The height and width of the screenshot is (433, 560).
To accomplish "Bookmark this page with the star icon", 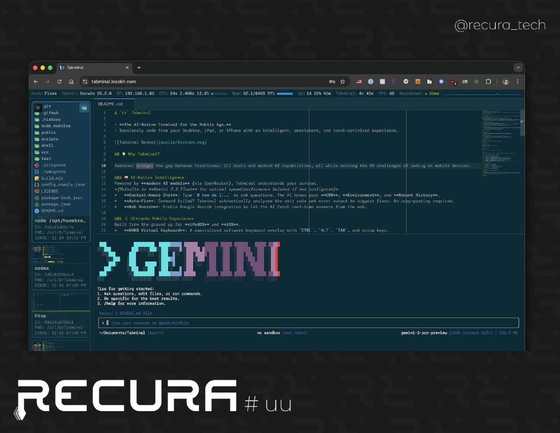I will point(343,82).
